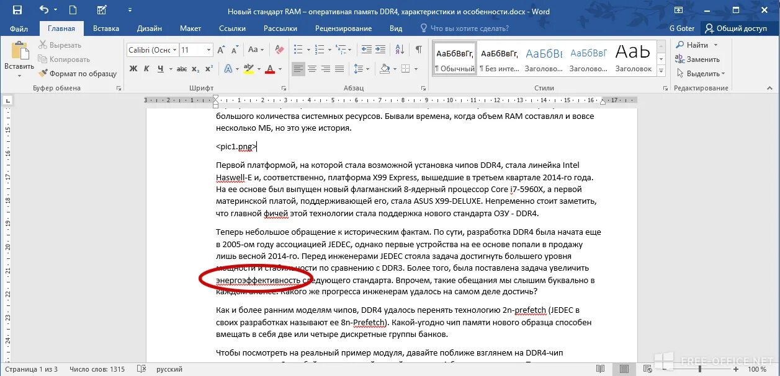The image size is (780, 376).
Task: Click Копировать copy command
Action: pyautogui.click(x=64, y=59)
